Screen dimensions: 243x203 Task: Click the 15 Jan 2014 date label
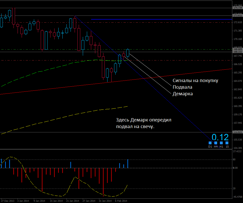pyautogui.click(x=56, y=201)
